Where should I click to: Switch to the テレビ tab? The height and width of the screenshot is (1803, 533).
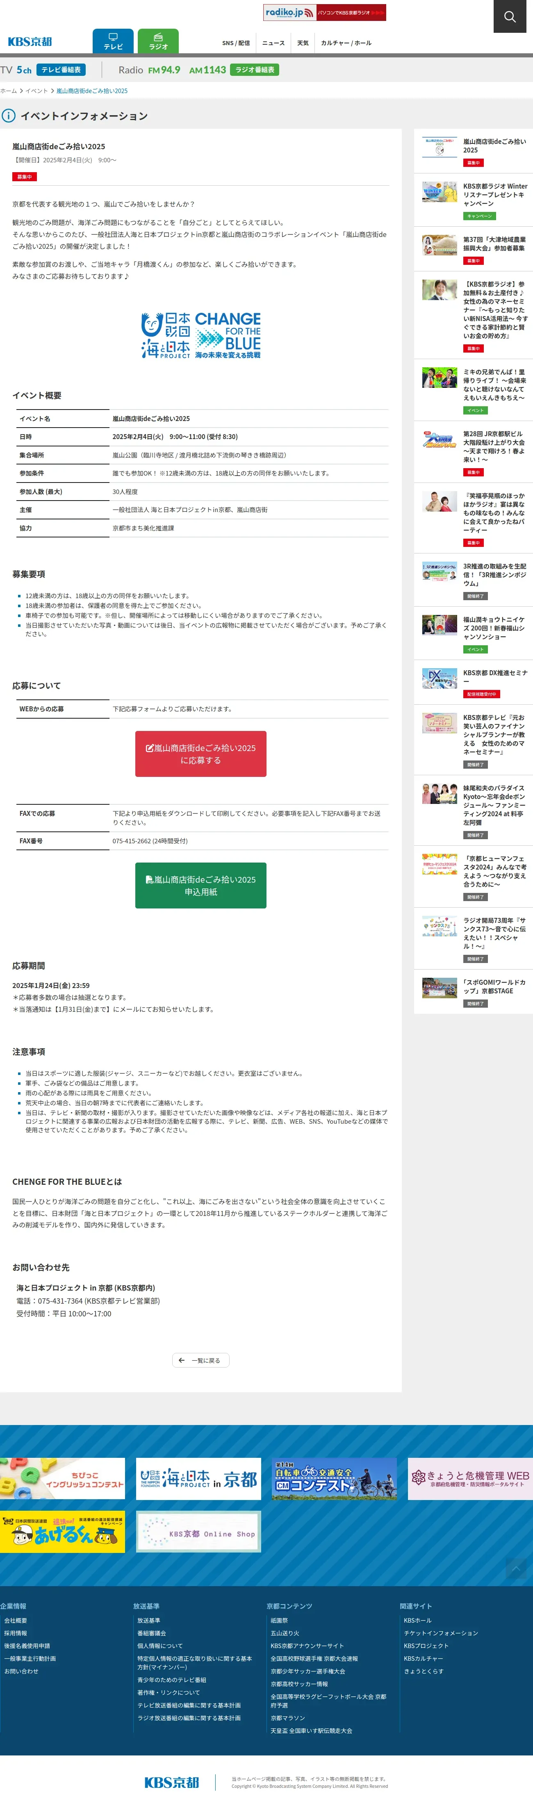click(x=113, y=41)
